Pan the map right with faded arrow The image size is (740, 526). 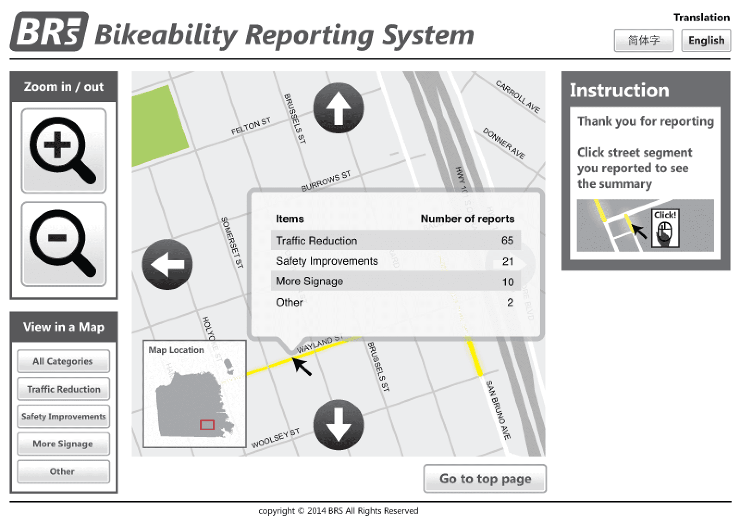coord(511,264)
